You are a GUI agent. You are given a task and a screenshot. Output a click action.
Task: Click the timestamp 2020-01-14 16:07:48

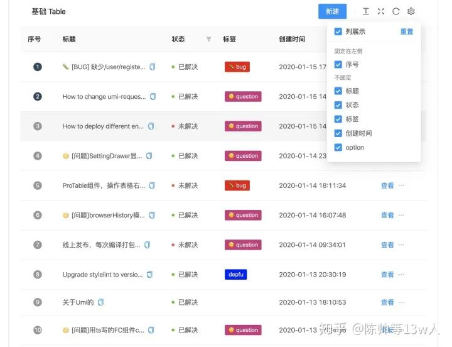point(312,215)
